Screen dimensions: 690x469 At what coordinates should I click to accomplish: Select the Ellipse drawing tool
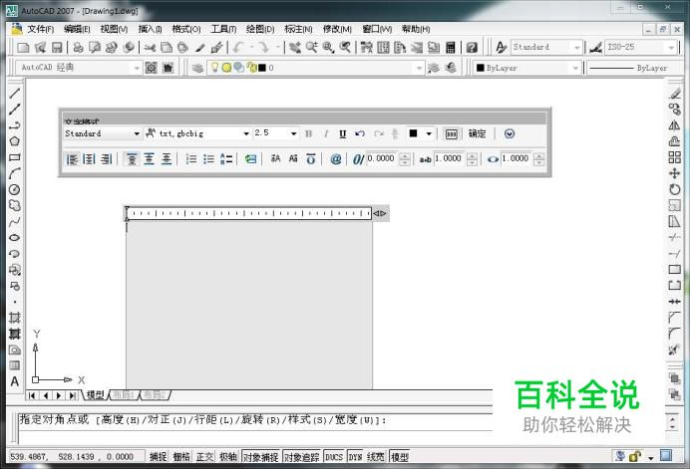click(15, 237)
